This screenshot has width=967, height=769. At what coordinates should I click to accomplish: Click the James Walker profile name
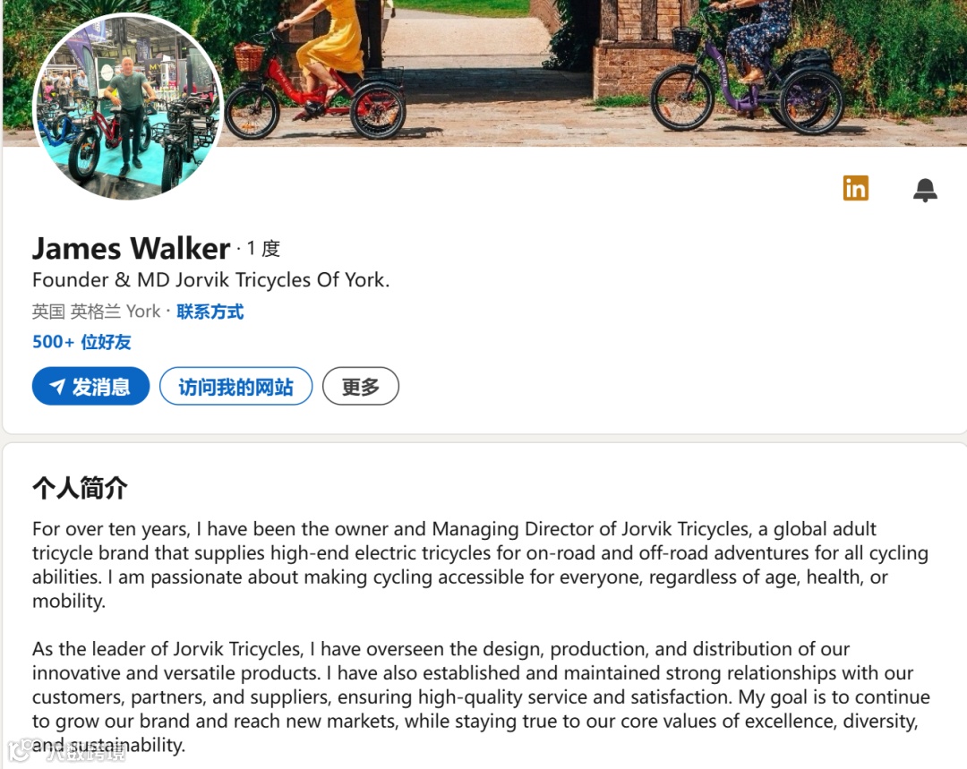coord(131,249)
